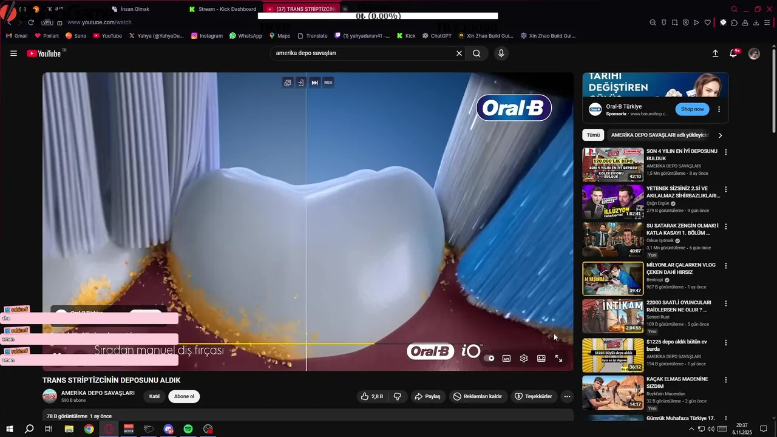Open options for KAÇAK ELMAS video
Screen dimensions: 777x437
(725, 379)
